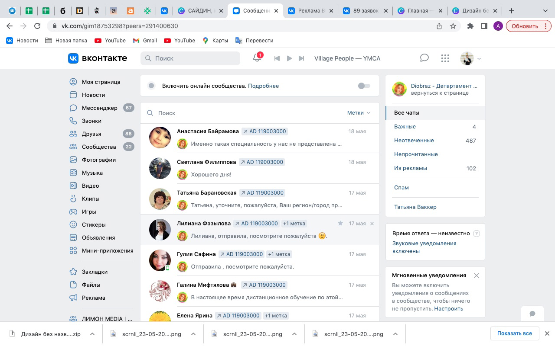
Task: Bookmark page with star in address bar
Action: 453,26
